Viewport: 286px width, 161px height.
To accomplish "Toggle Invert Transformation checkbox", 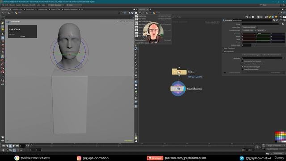I will (x=242, y=69).
